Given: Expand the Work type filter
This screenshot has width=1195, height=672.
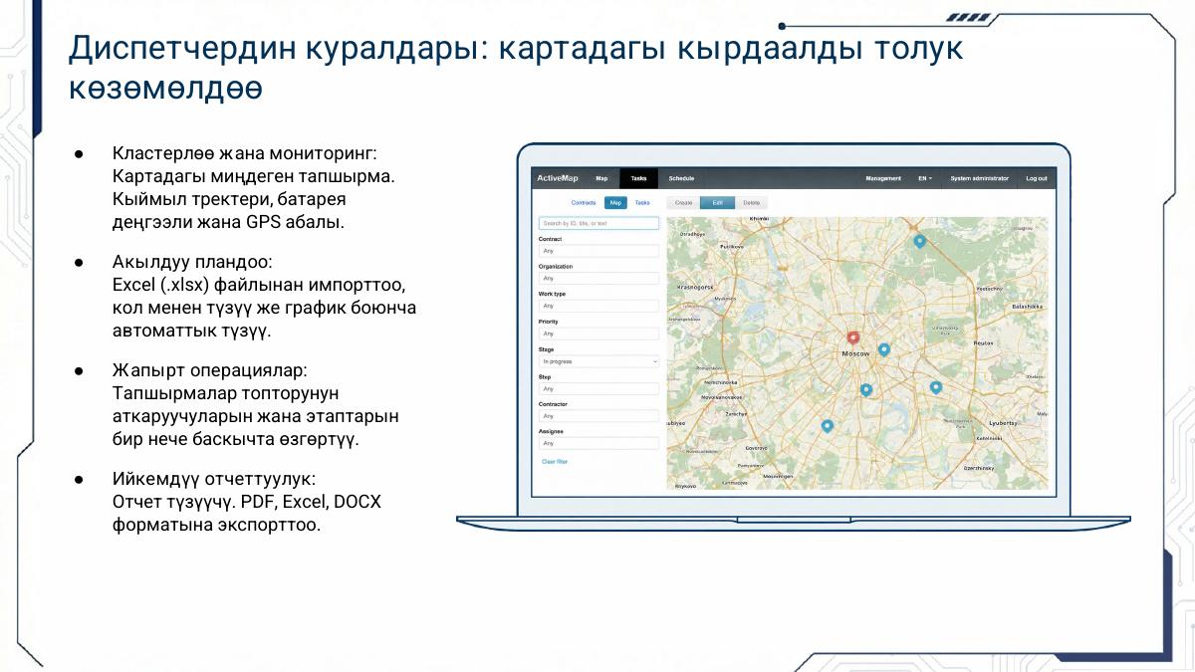Looking at the screenshot, I should coord(598,306).
